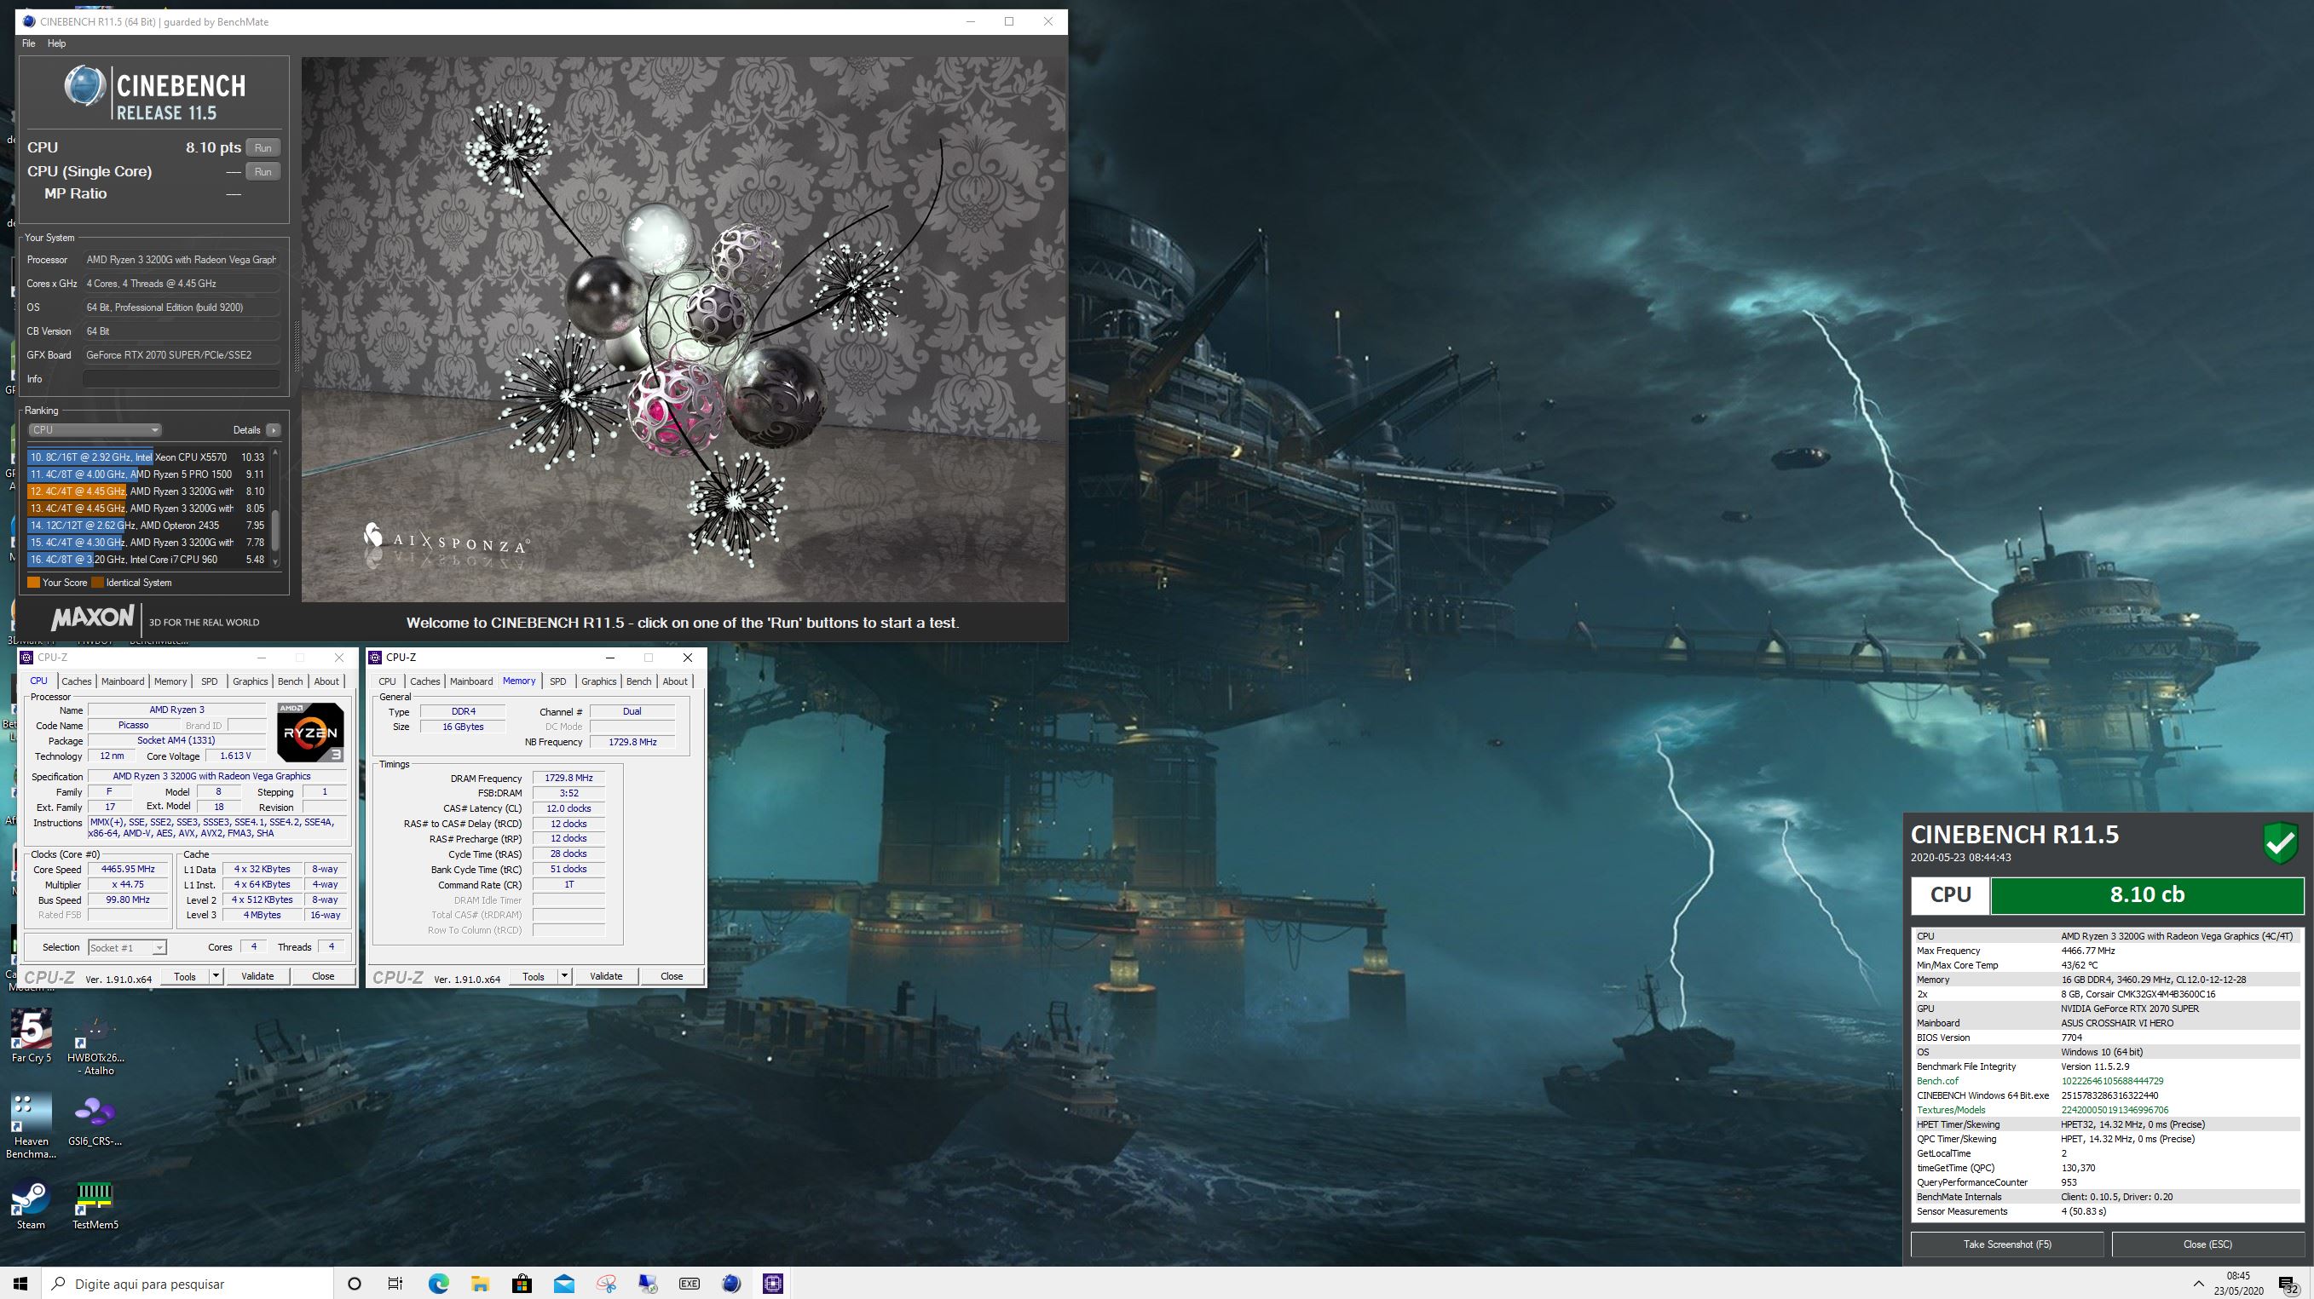Select ranking row 12 with score 8.10
This screenshot has height=1299, width=2314.
point(147,491)
